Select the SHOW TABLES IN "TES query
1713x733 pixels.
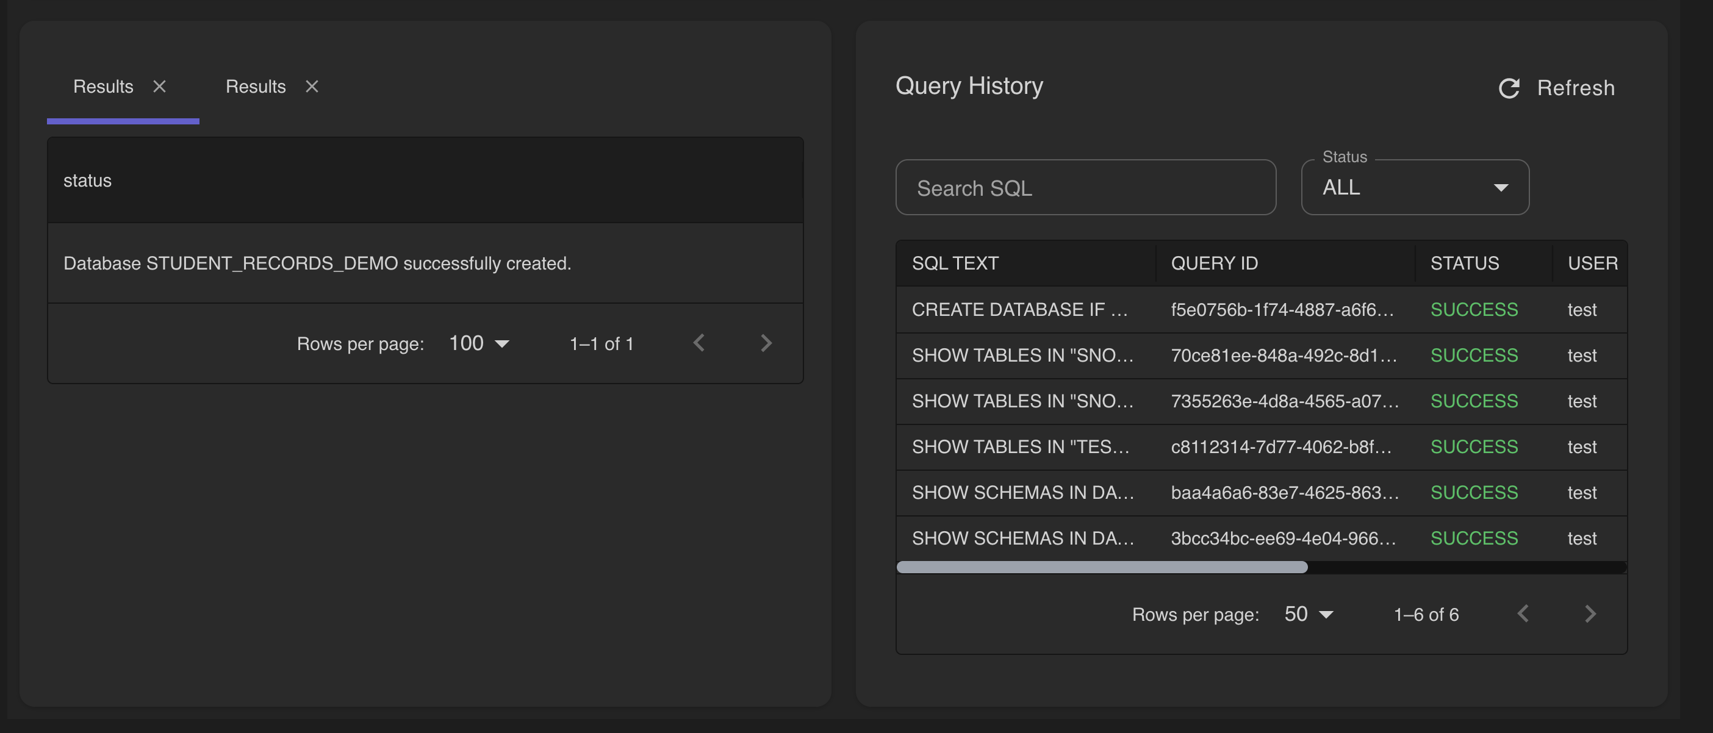(1262, 446)
